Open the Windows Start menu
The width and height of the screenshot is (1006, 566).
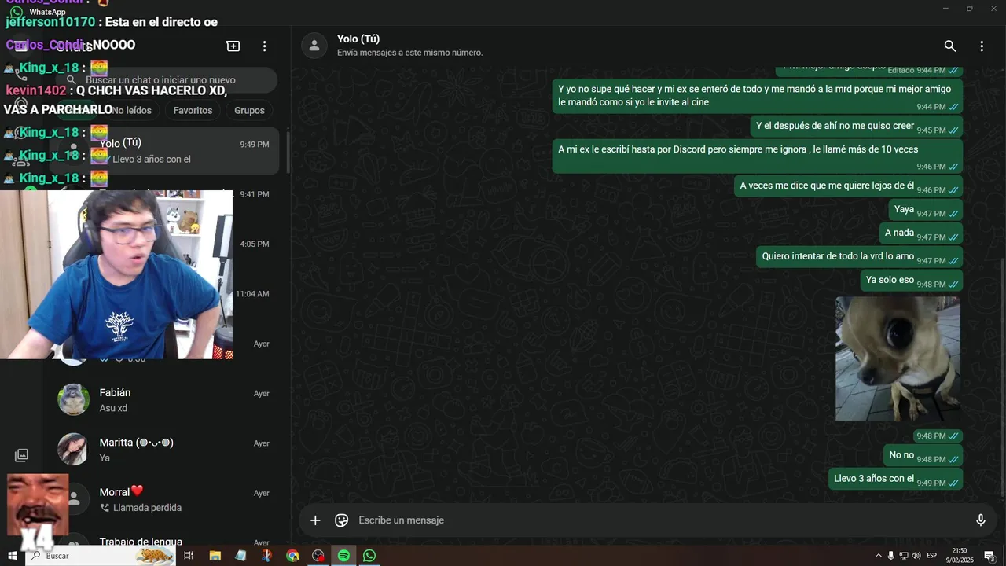[12, 556]
